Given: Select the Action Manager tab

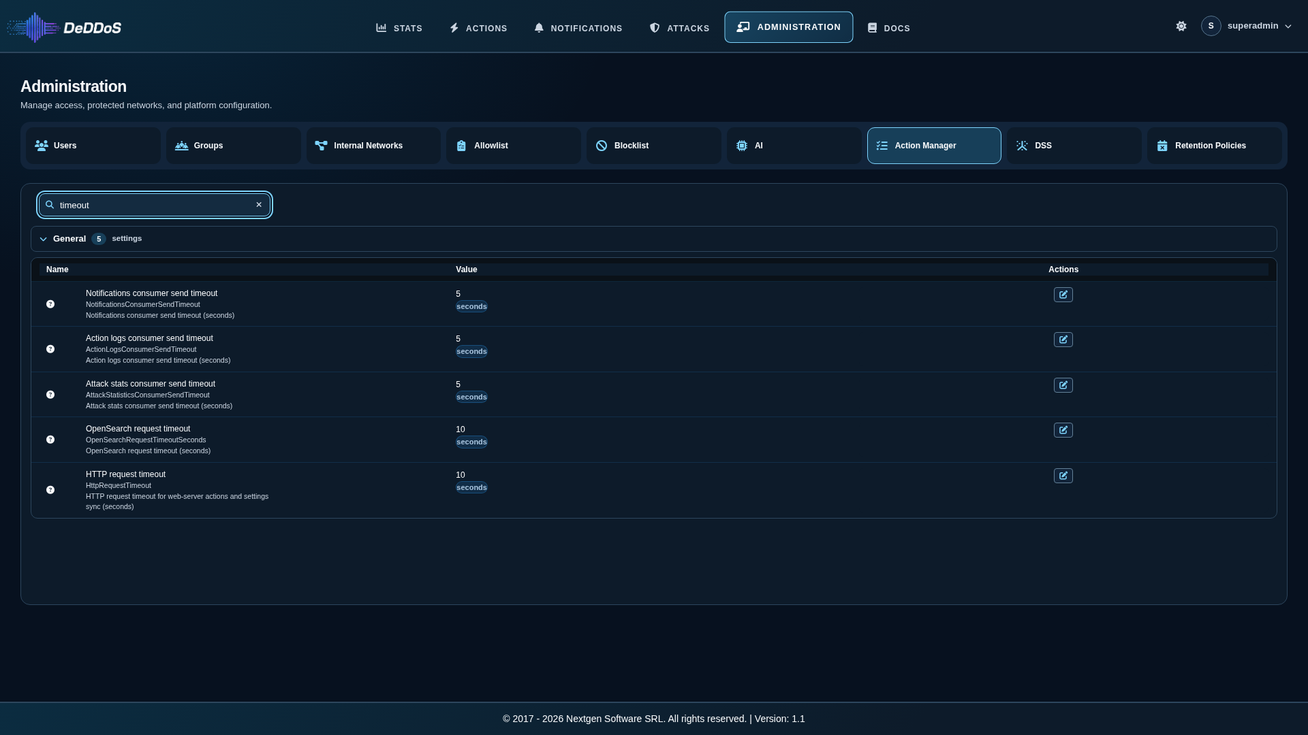Looking at the screenshot, I should pos(934,146).
